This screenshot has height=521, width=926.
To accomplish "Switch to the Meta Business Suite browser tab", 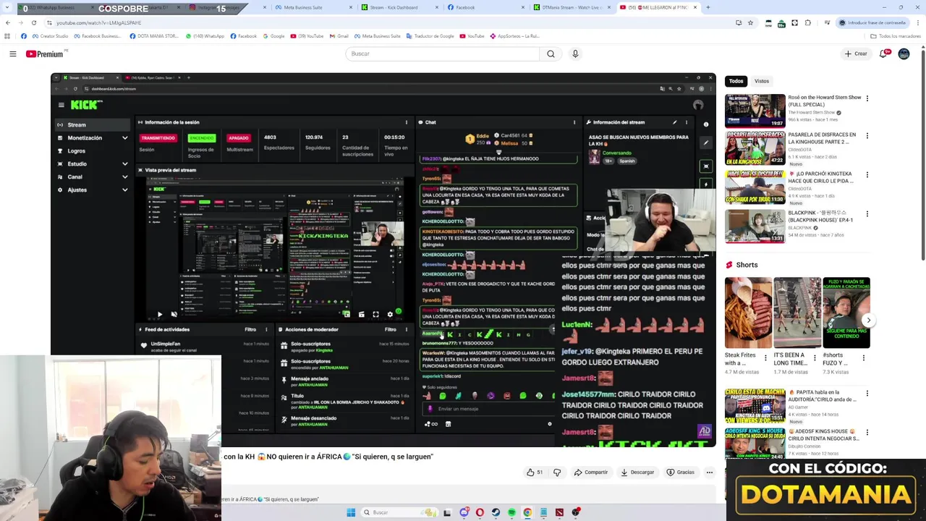I will pos(313,7).
